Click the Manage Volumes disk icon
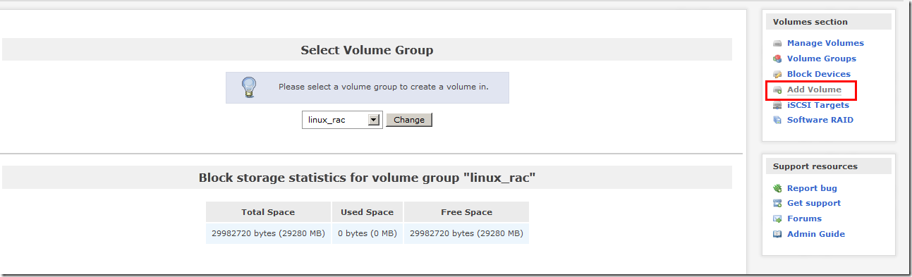 tap(777, 44)
